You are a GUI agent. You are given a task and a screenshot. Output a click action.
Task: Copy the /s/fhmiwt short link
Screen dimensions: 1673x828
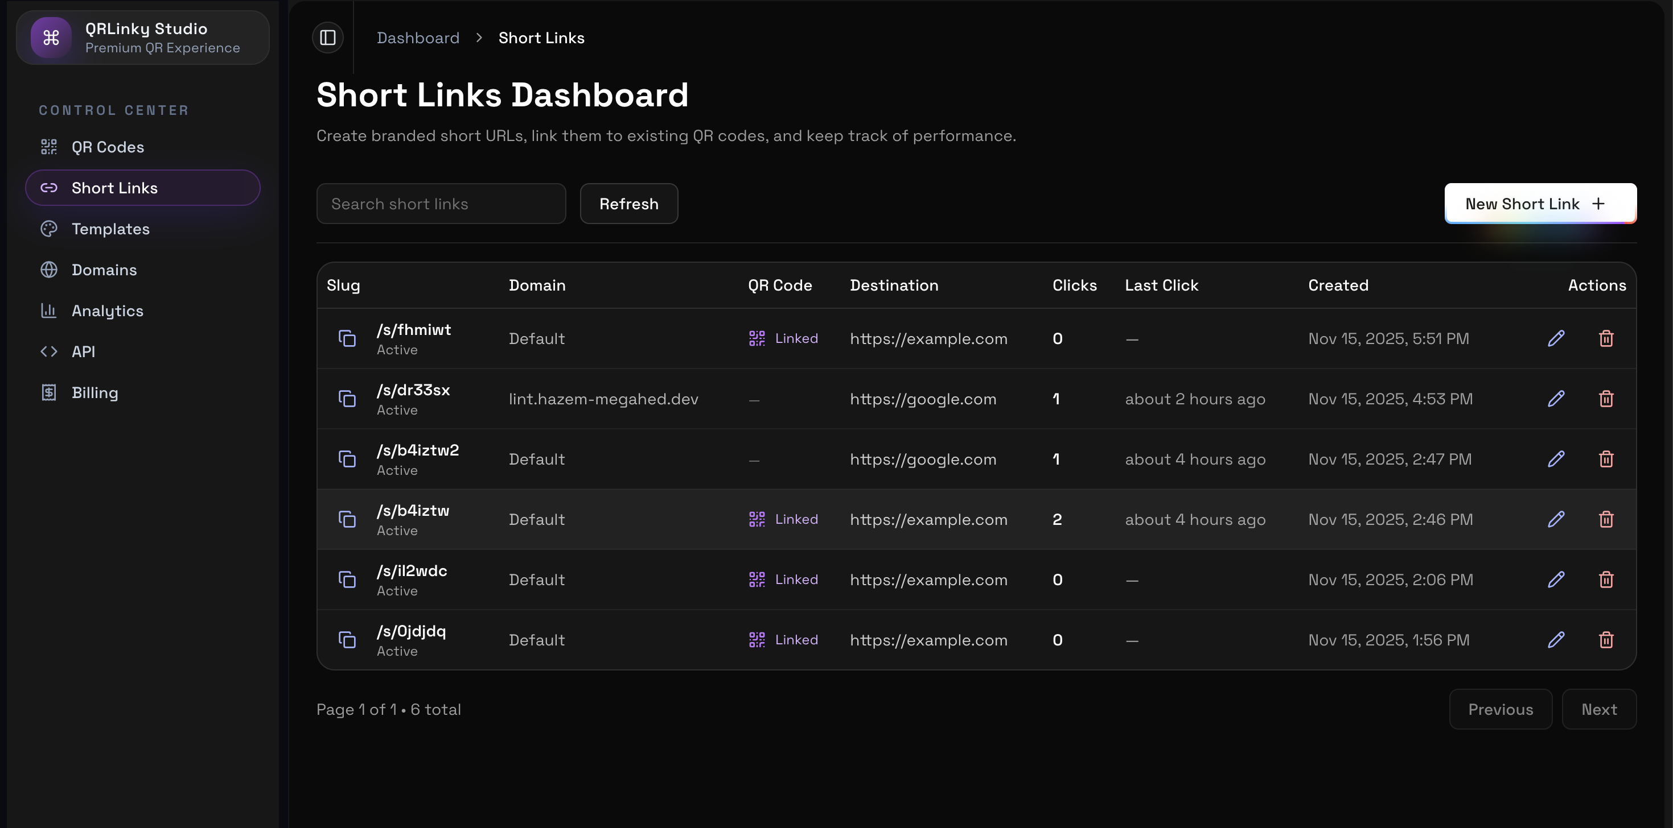pyautogui.click(x=348, y=338)
